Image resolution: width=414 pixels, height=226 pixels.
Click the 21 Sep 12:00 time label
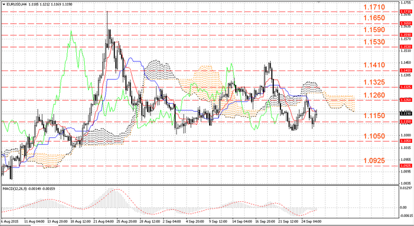[x=288, y=222]
